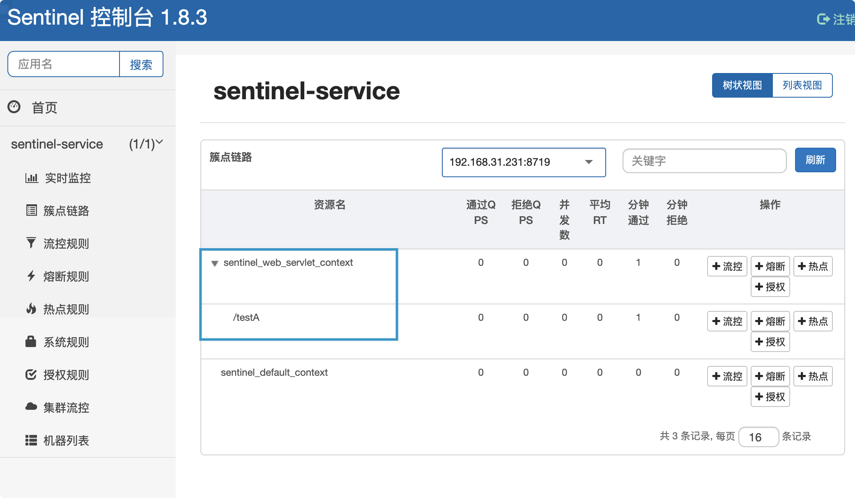The image size is (855, 498).
Task: Collapse sentinel-service app menu chevron
Action: (160, 142)
